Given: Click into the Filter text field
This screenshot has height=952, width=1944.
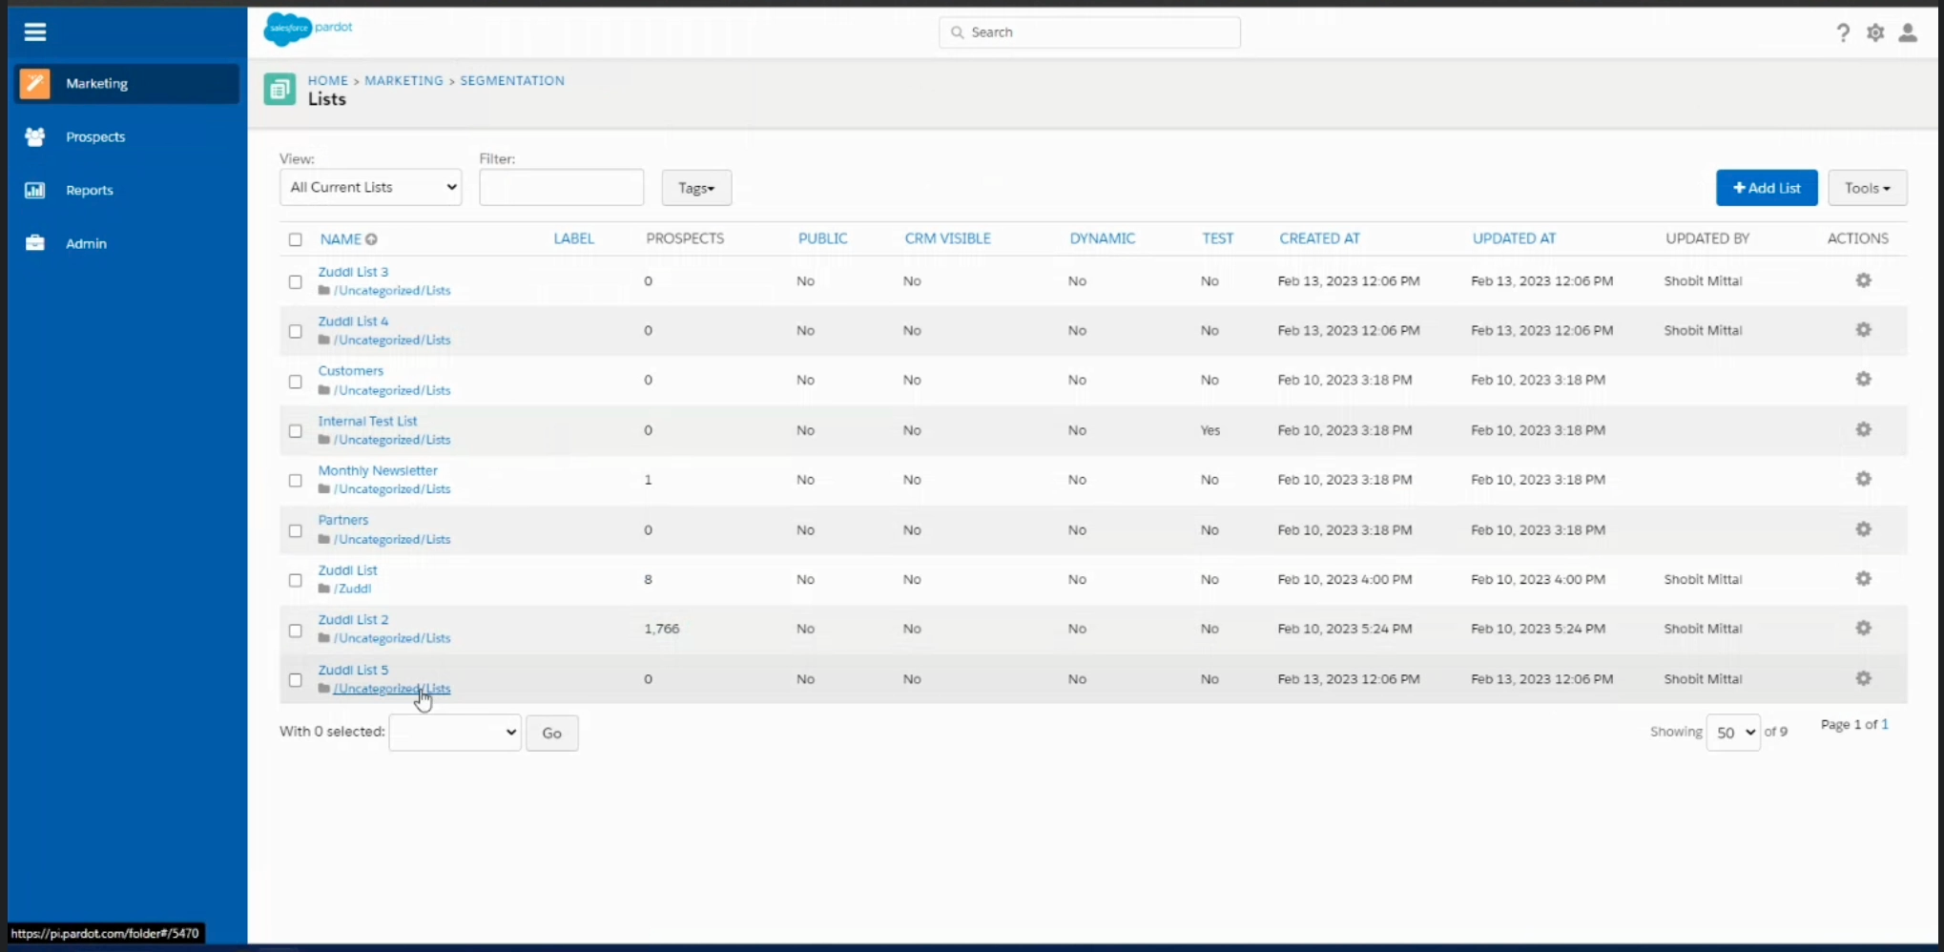Looking at the screenshot, I should (561, 188).
